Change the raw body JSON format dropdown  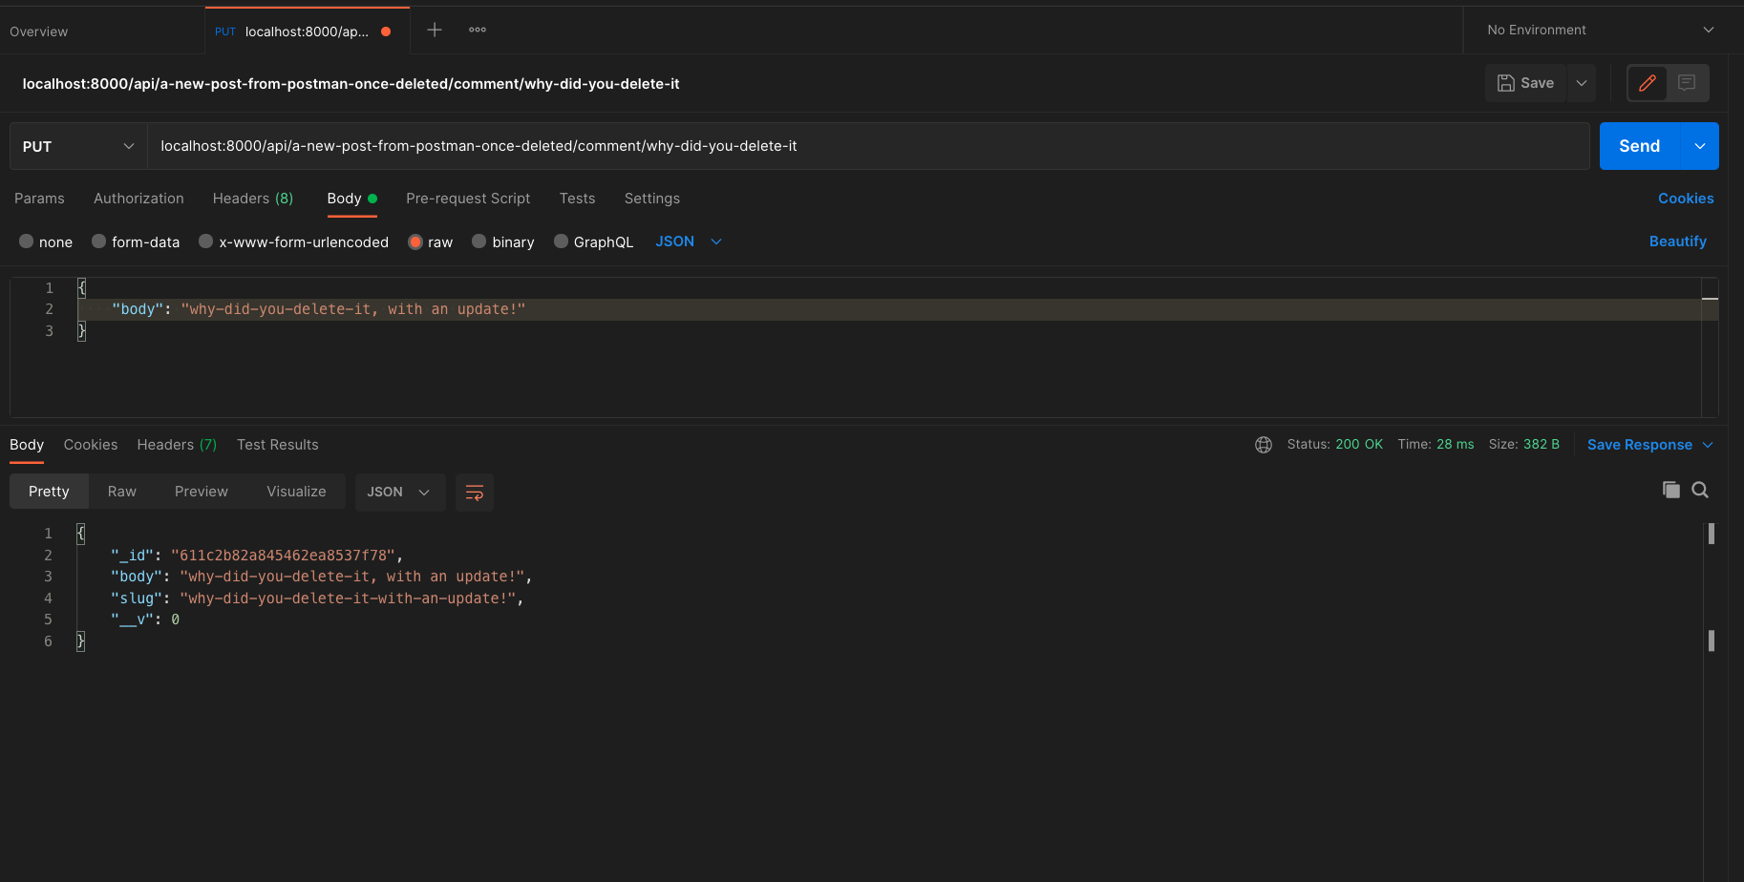click(x=689, y=241)
